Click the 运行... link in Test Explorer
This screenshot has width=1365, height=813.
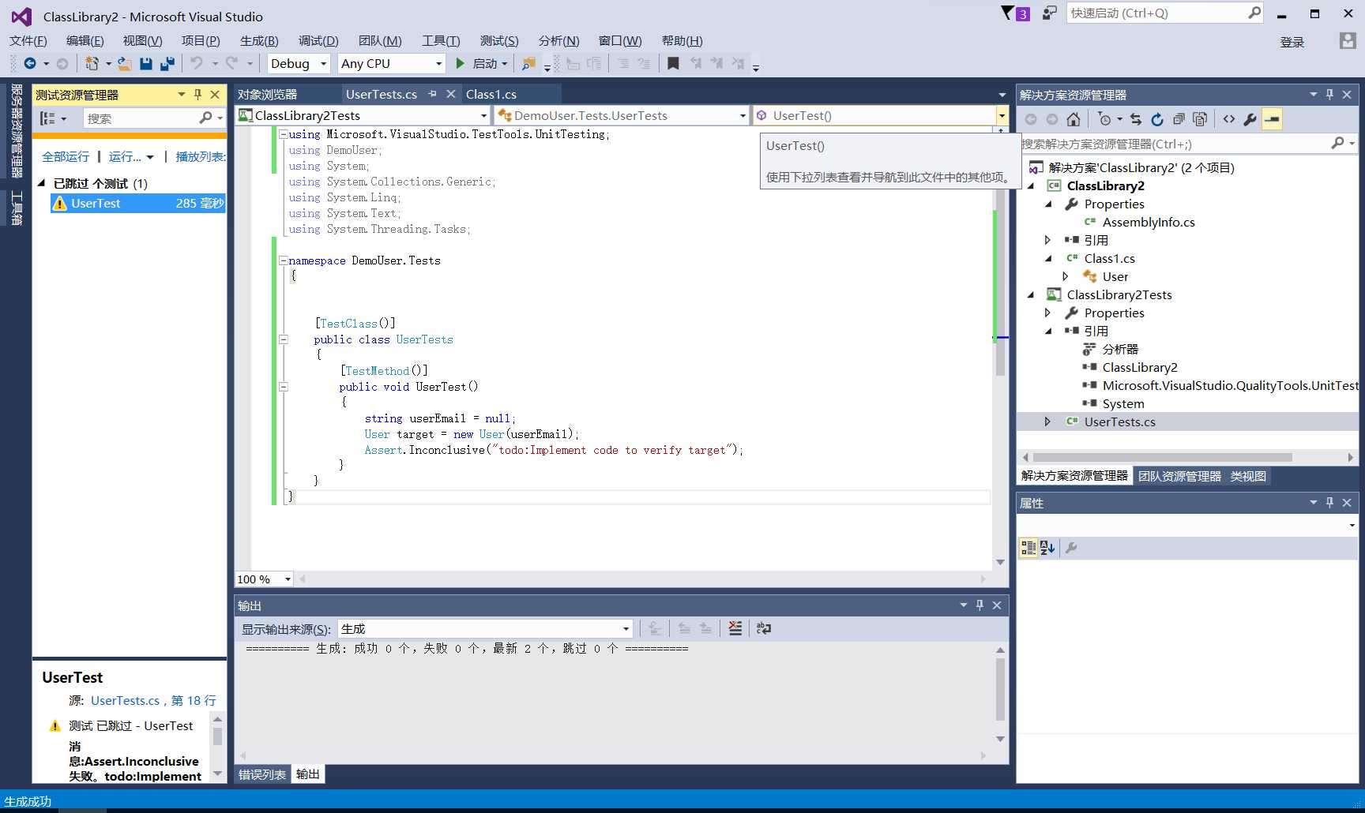(x=125, y=157)
